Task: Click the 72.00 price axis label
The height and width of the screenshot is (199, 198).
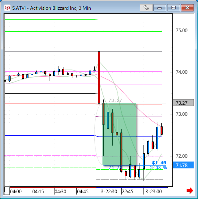Action: click(182, 156)
